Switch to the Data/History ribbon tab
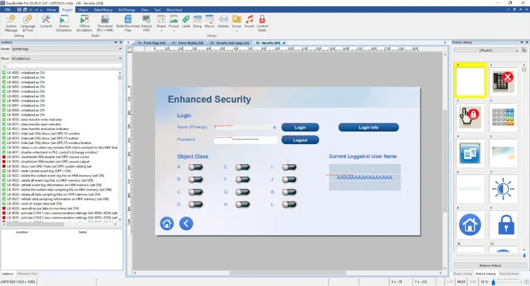This screenshot has height=286, width=530. pos(103,10)
